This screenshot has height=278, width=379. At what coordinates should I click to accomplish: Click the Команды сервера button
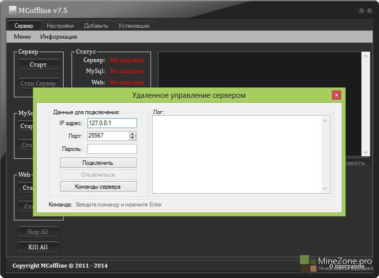point(98,187)
